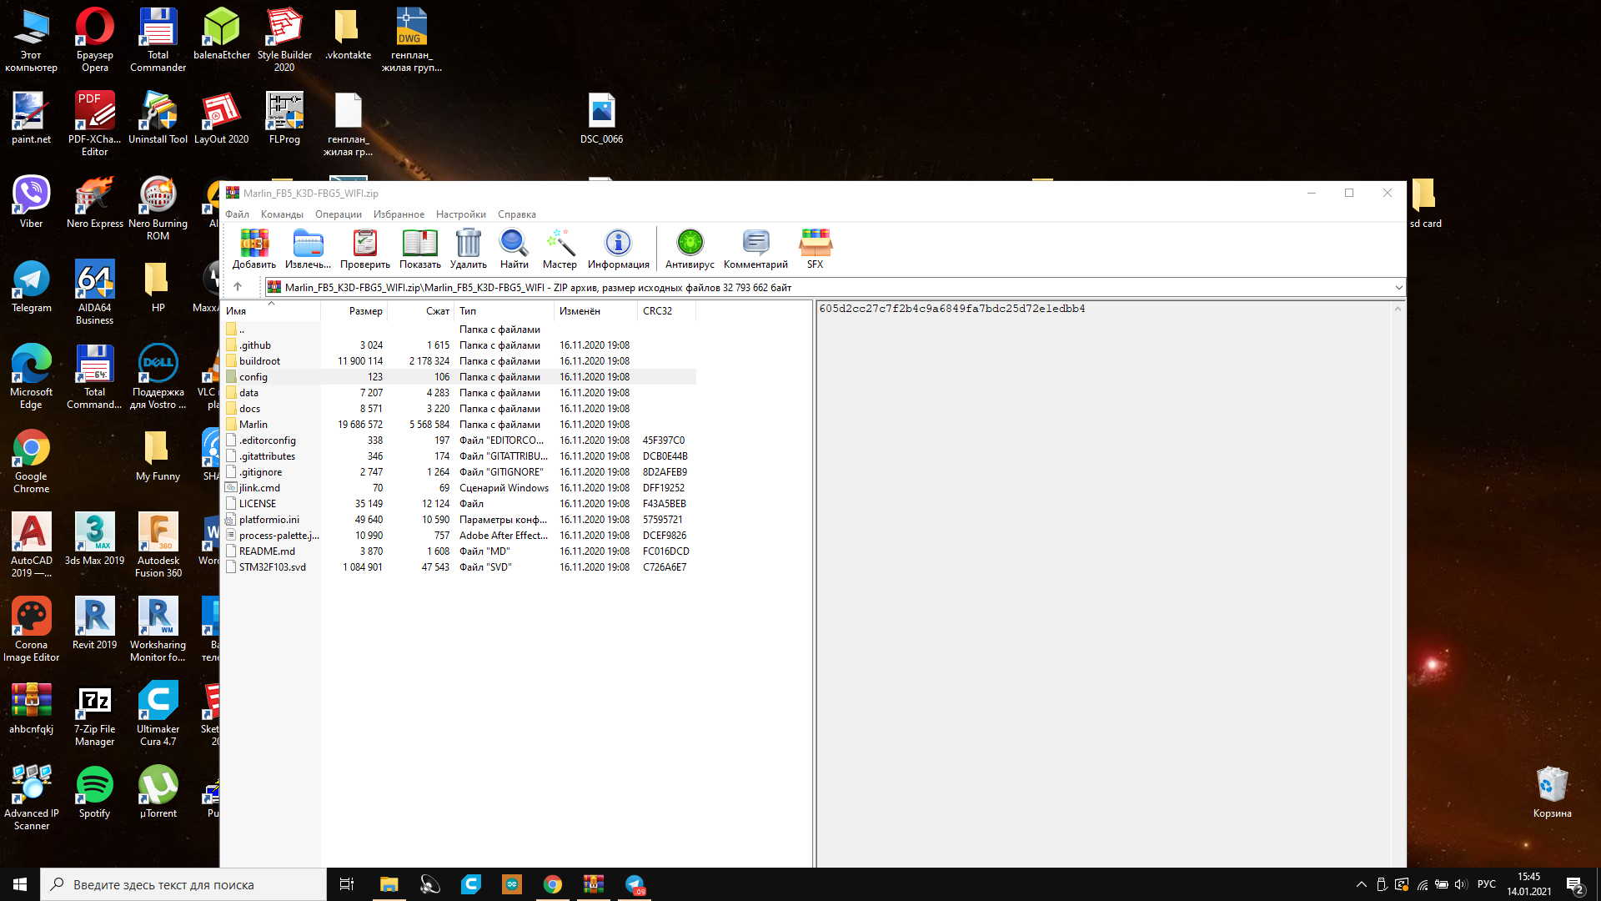Select the data folder

[x=459, y=393]
